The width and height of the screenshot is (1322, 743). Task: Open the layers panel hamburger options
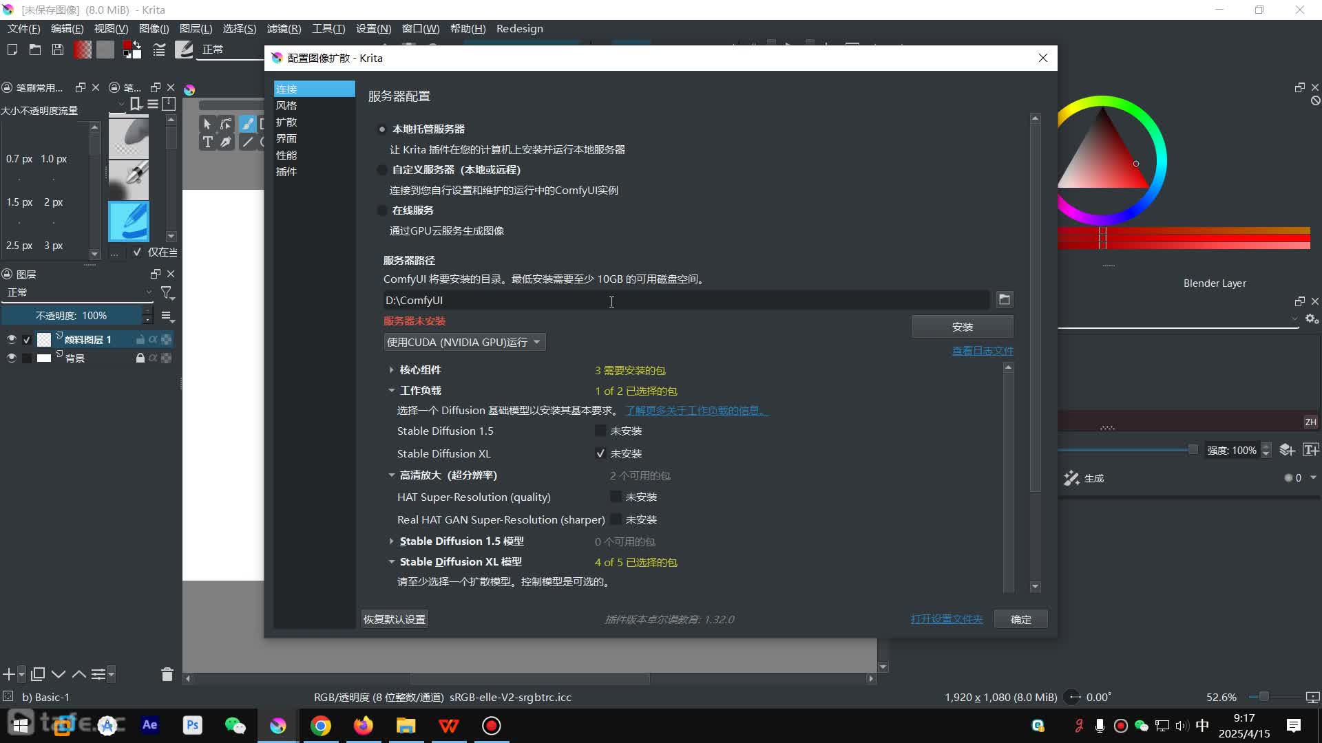167,316
